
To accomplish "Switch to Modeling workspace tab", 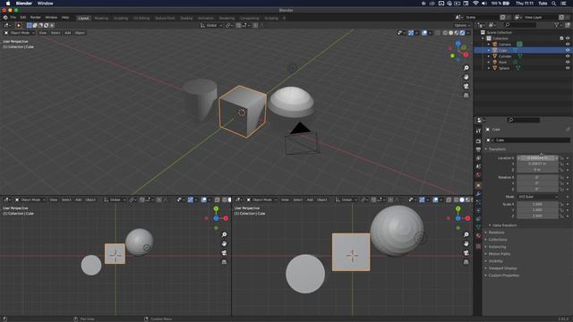I will coord(101,18).
